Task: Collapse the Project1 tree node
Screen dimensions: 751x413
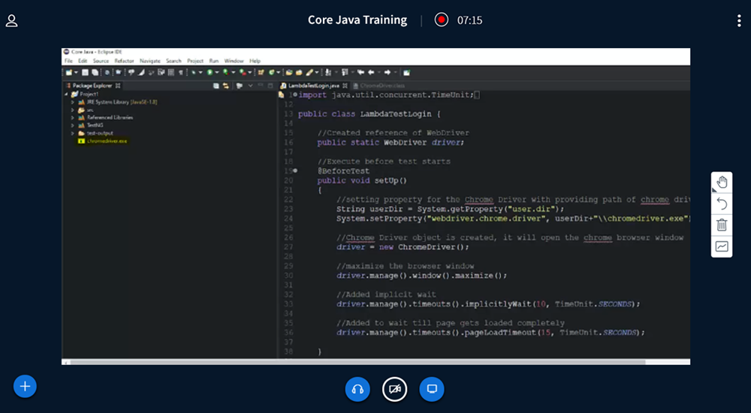Action: [66, 94]
